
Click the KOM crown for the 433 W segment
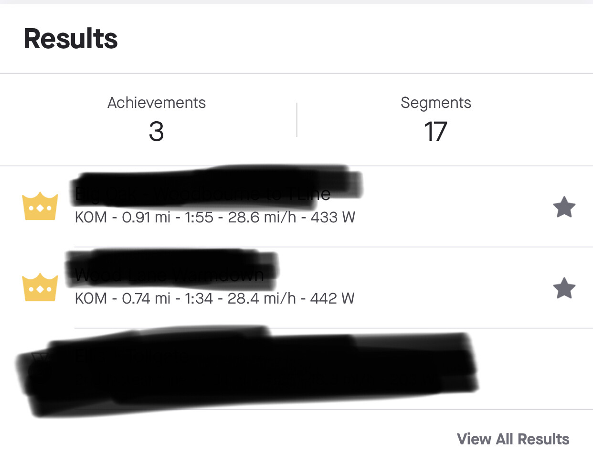click(x=40, y=206)
